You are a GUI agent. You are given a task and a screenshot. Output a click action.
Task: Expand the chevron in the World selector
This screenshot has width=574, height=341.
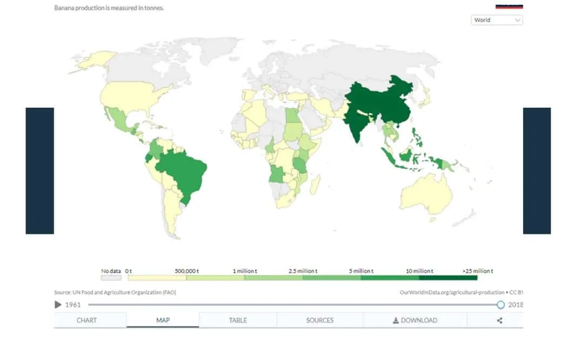click(517, 19)
